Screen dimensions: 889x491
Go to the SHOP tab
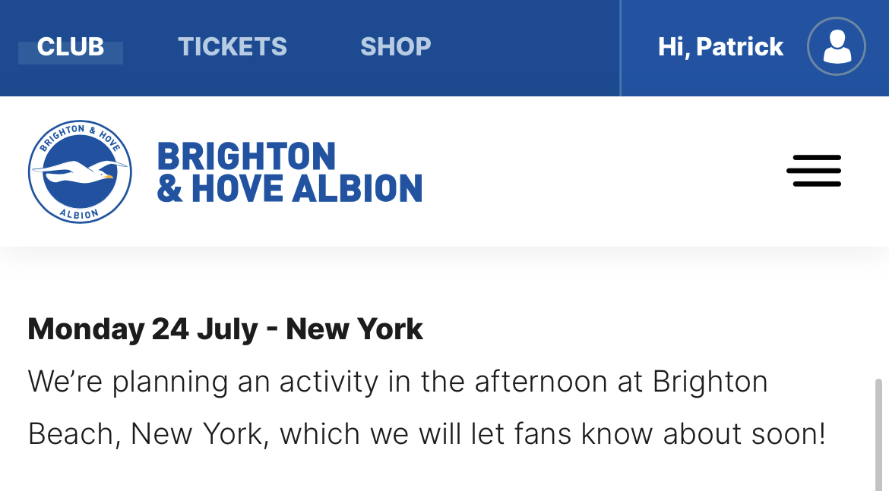click(x=396, y=47)
